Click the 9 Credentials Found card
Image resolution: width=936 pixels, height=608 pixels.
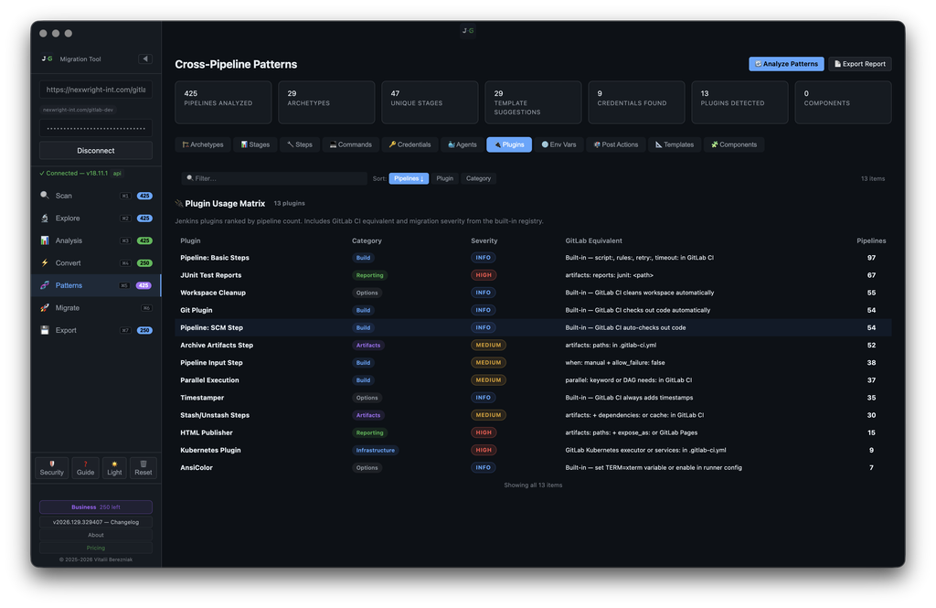point(636,102)
